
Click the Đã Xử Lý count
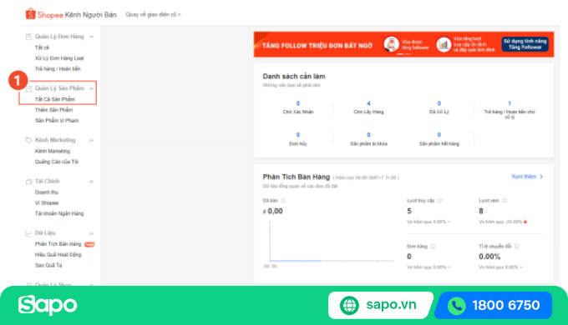pyautogui.click(x=439, y=103)
